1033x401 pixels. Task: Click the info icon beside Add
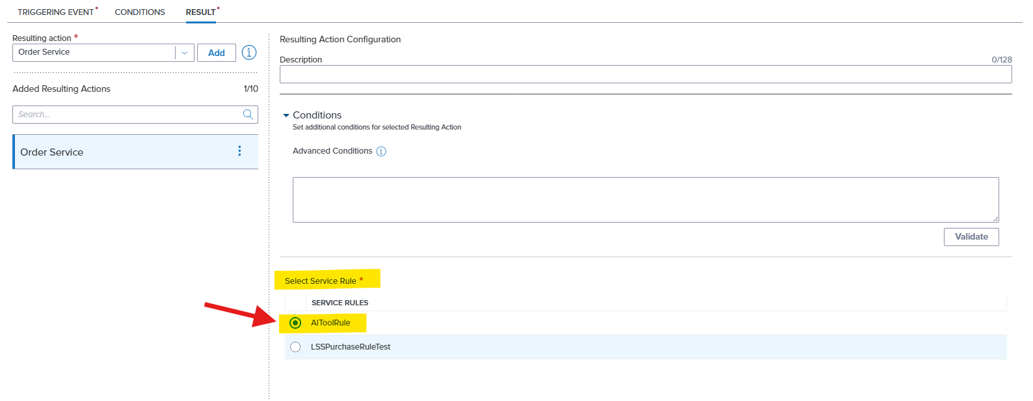(x=249, y=53)
